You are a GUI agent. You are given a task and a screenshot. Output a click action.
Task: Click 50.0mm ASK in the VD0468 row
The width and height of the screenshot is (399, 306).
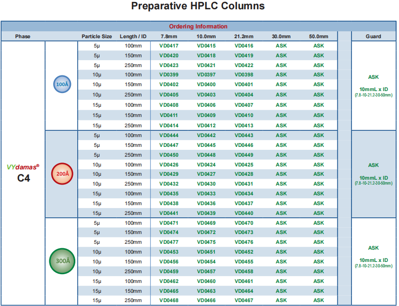(x=319, y=301)
